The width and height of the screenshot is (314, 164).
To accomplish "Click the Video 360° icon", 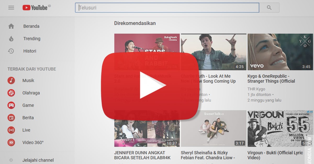I will 11,142.
